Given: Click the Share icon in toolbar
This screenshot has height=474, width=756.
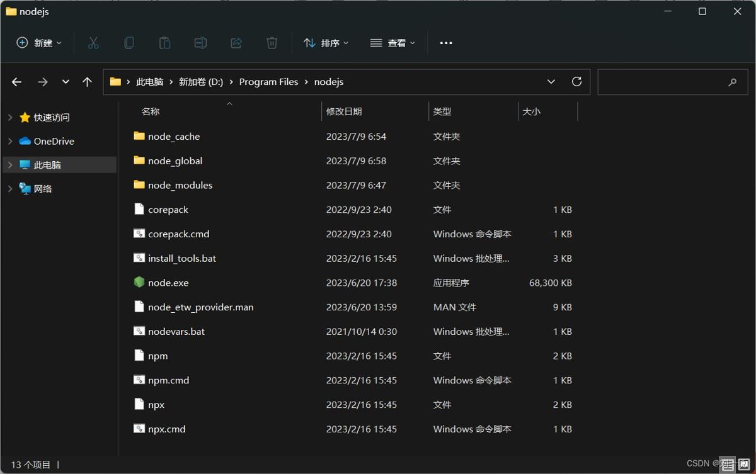Looking at the screenshot, I should pyautogui.click(x=236, y=43).
